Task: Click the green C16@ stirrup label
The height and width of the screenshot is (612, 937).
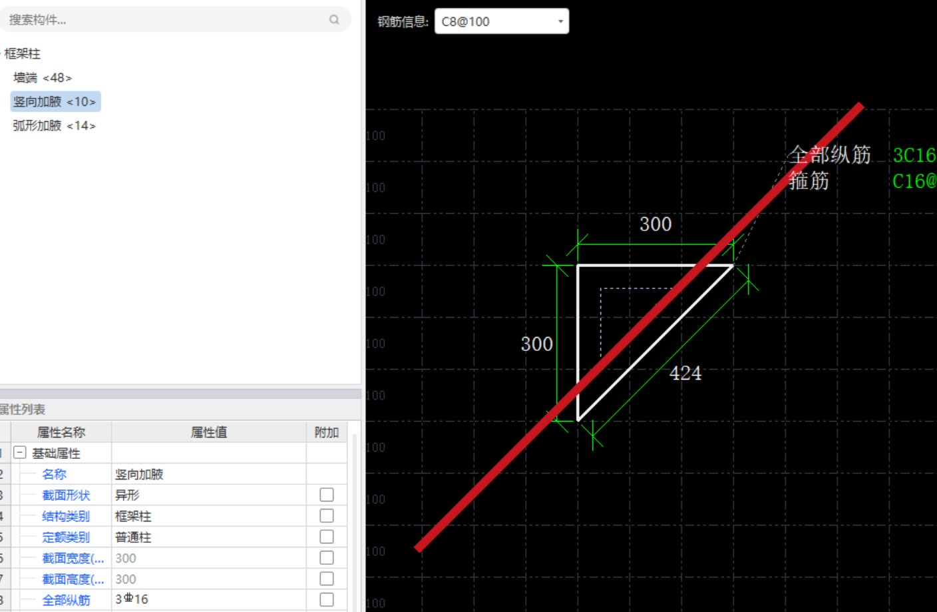Action: (x=914, y=181)
